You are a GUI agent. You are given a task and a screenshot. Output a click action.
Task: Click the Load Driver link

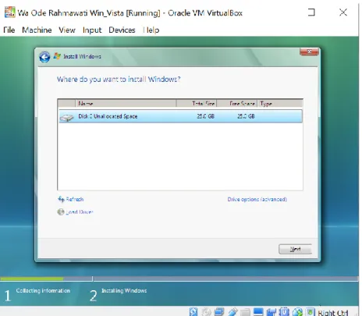[x=80, y=212]
